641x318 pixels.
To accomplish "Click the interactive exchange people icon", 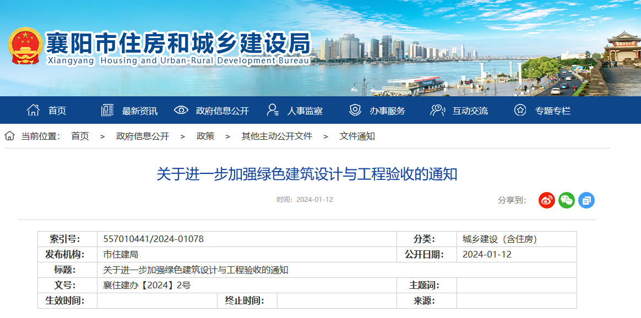I will click(438, 110).
